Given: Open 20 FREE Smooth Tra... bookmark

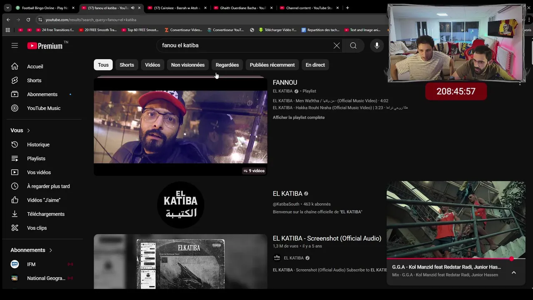Looking at the screenshot, I should click(x=97, y=30).
